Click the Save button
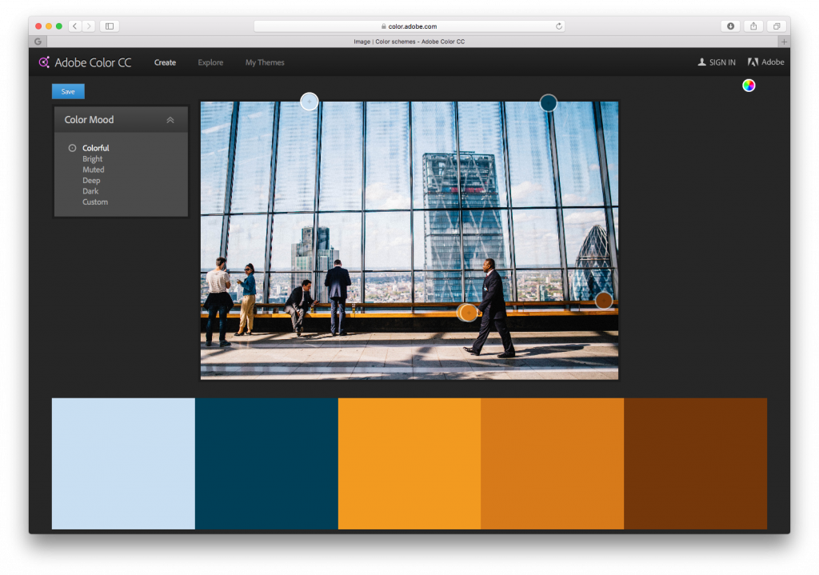This screenshot has width=819, height=575. tap(67, 91)
